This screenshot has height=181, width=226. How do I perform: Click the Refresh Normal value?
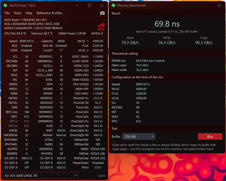click(61, 135)
